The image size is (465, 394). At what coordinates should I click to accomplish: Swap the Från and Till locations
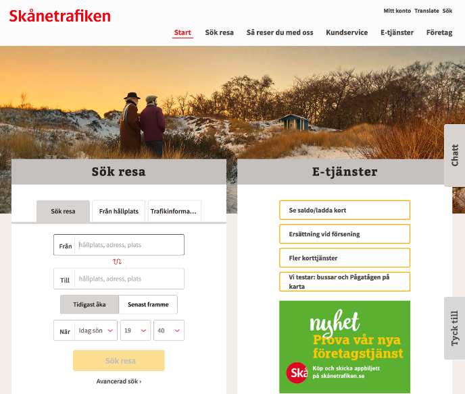117,262
